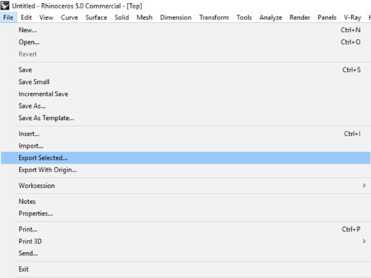Open the Render menu
The width and height of the screenshot is (371, 278).
pos(300,17)
